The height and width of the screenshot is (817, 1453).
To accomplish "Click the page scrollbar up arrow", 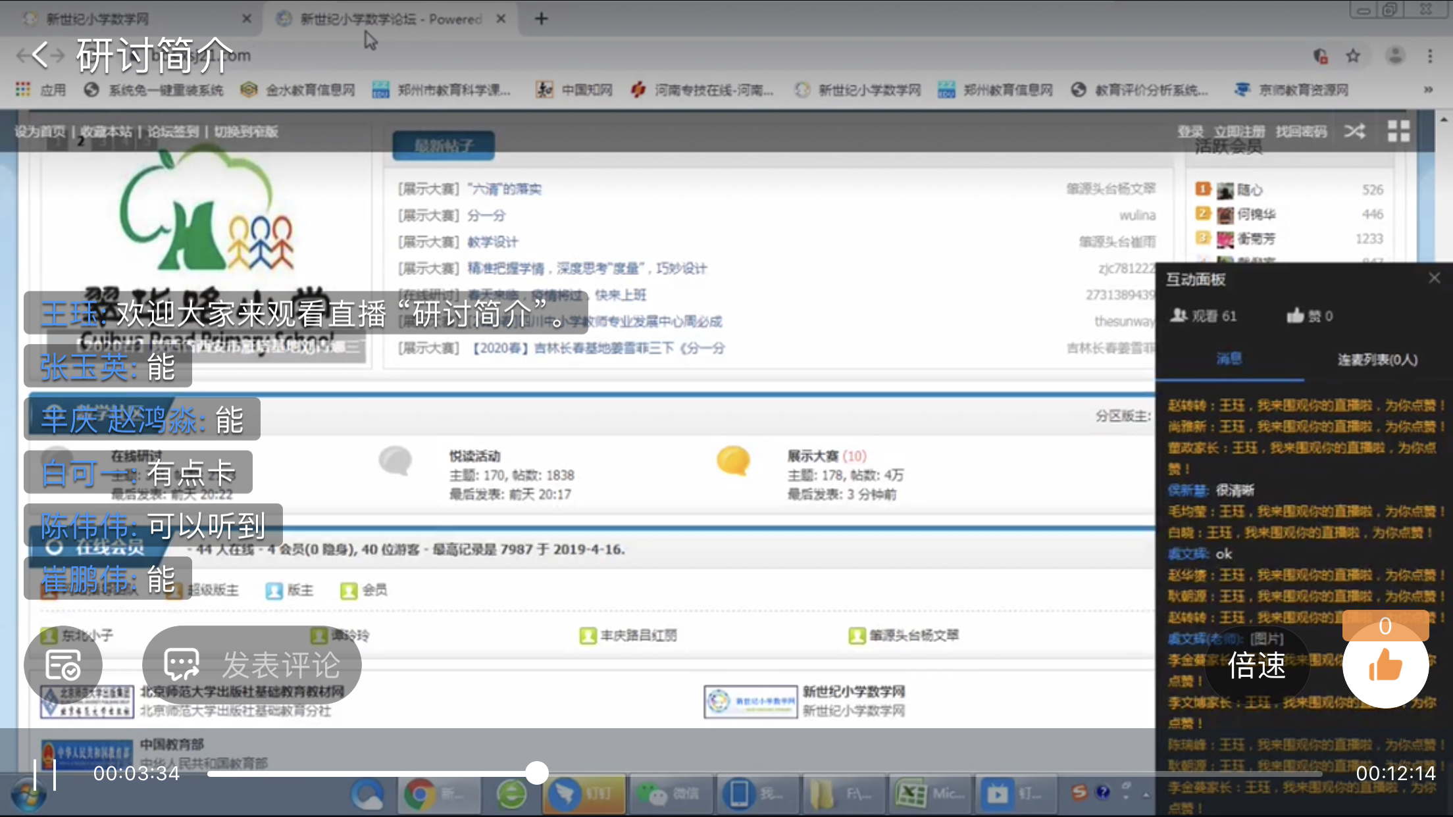I will [x=1444, y=120].
